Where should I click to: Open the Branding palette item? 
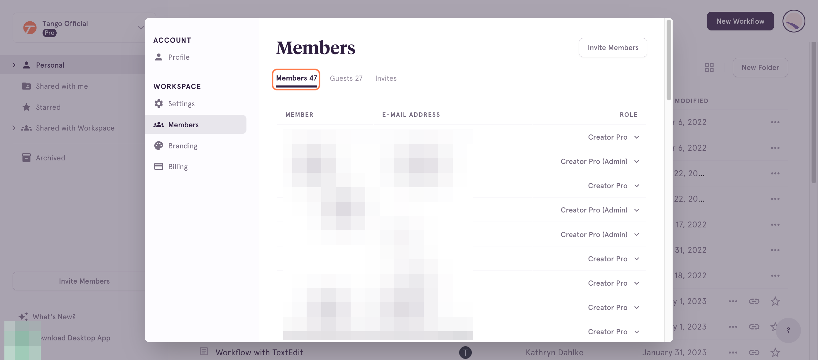tap(176, 146)
